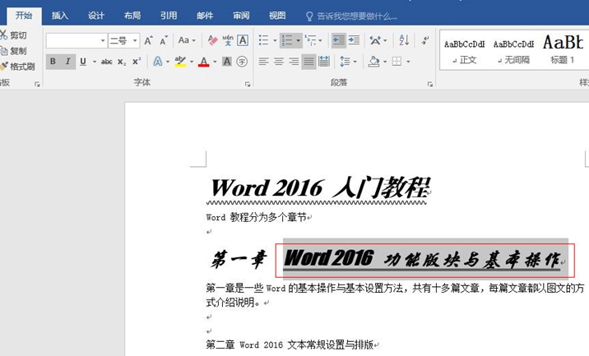Apply distributed alignment

click(x=324, y=61)
